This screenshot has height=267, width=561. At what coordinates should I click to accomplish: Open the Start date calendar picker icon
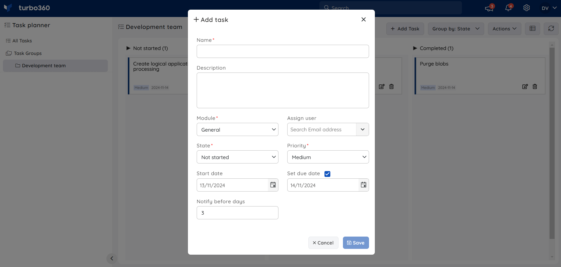click(273, 185)
